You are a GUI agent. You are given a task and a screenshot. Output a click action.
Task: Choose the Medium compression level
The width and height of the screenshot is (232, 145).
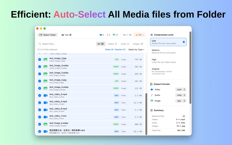tap(168, 51)
